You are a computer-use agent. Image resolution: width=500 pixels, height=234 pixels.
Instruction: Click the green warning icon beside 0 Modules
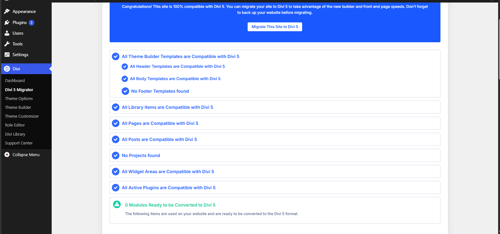(x=117, y=204)
